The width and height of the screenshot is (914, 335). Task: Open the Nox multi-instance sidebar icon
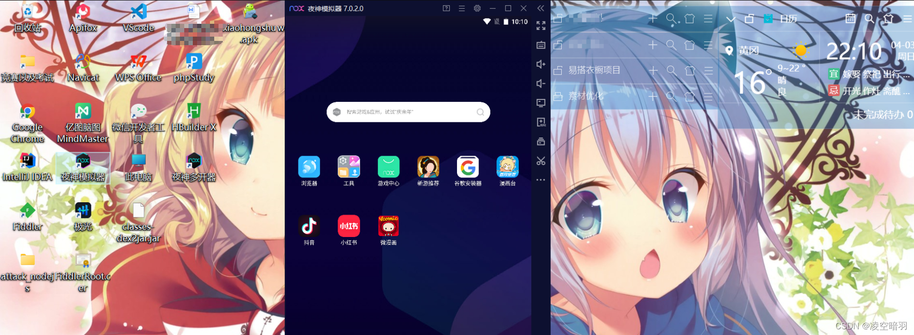click(x=541, y=141)
